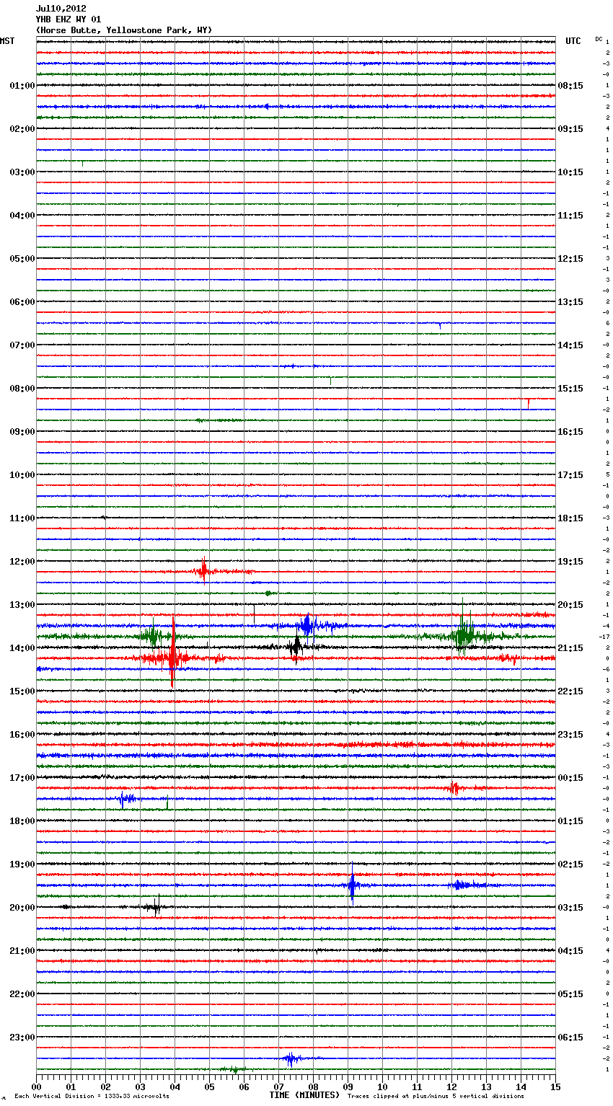Viewport: 613px width, 1106px height.
Task: Click the "03:00" MST time label
Action: 22,172
